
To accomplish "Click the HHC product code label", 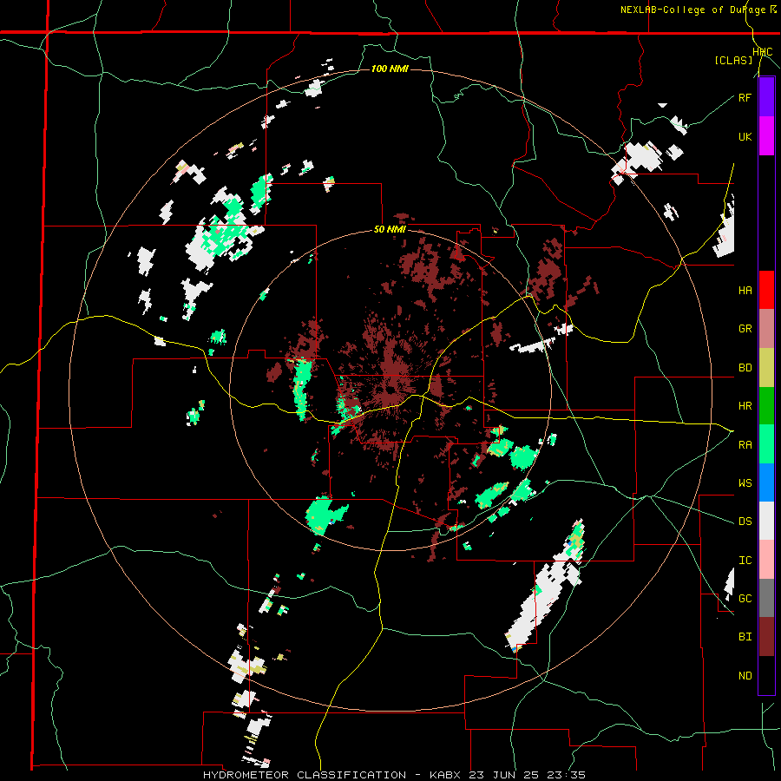I will coord(763,52).
